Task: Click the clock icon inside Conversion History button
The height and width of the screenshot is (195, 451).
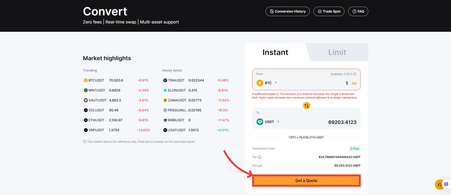Action: [272, 11]
